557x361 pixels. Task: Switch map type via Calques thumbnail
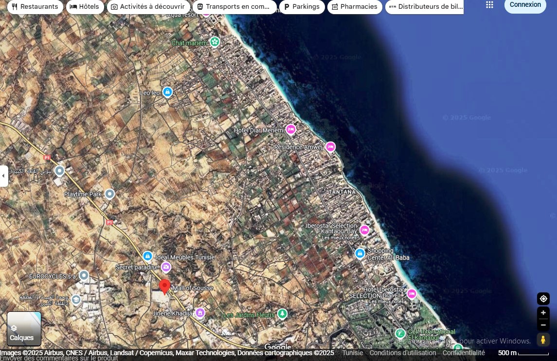point(24,328)
